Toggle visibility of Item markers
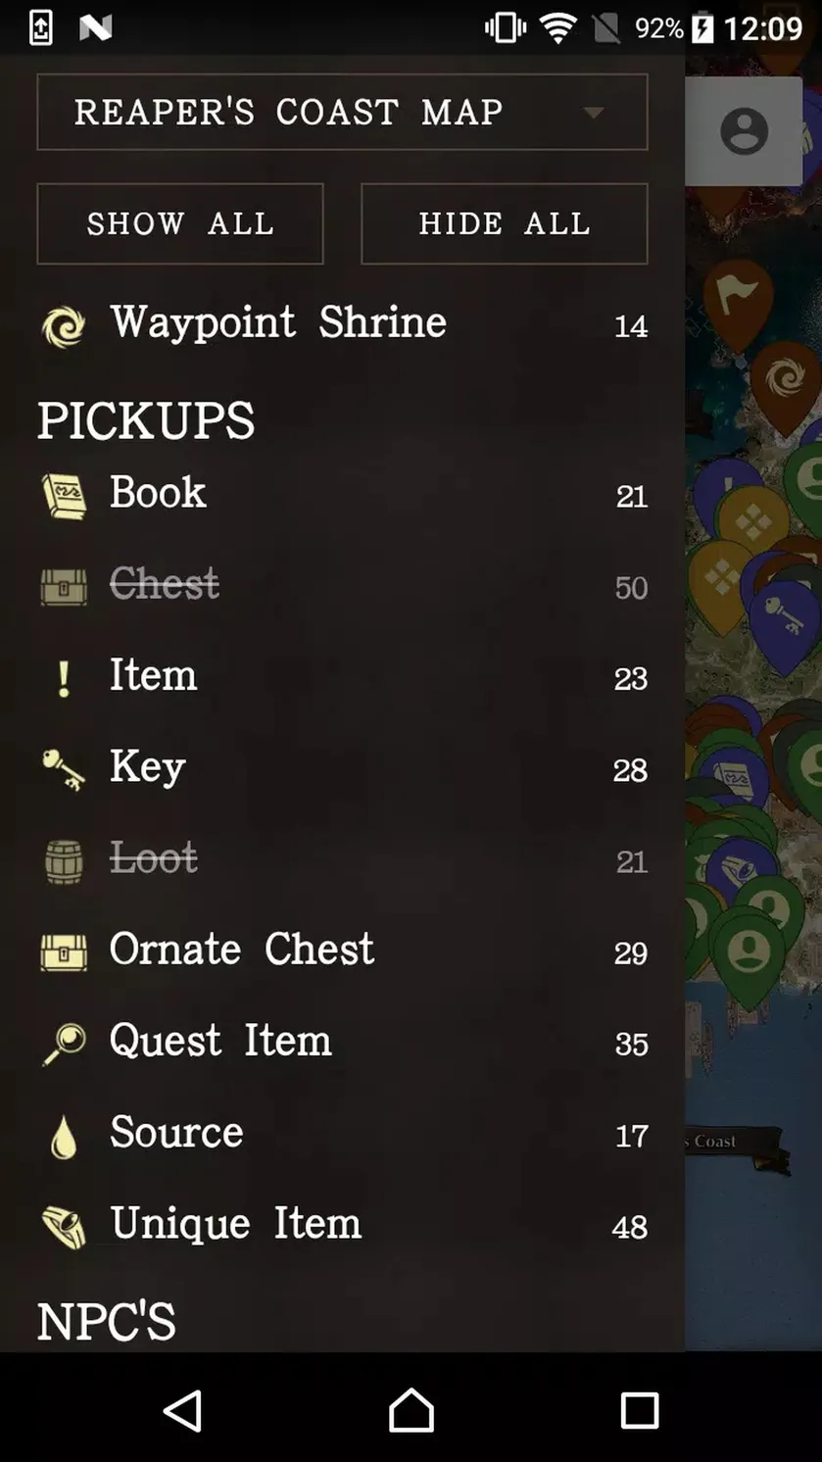822x1462 pixels. coord(343,677)
